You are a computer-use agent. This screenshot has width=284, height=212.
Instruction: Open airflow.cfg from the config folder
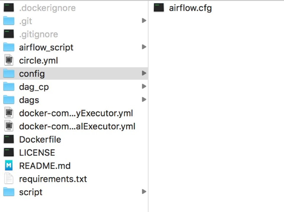coord(190,8)
